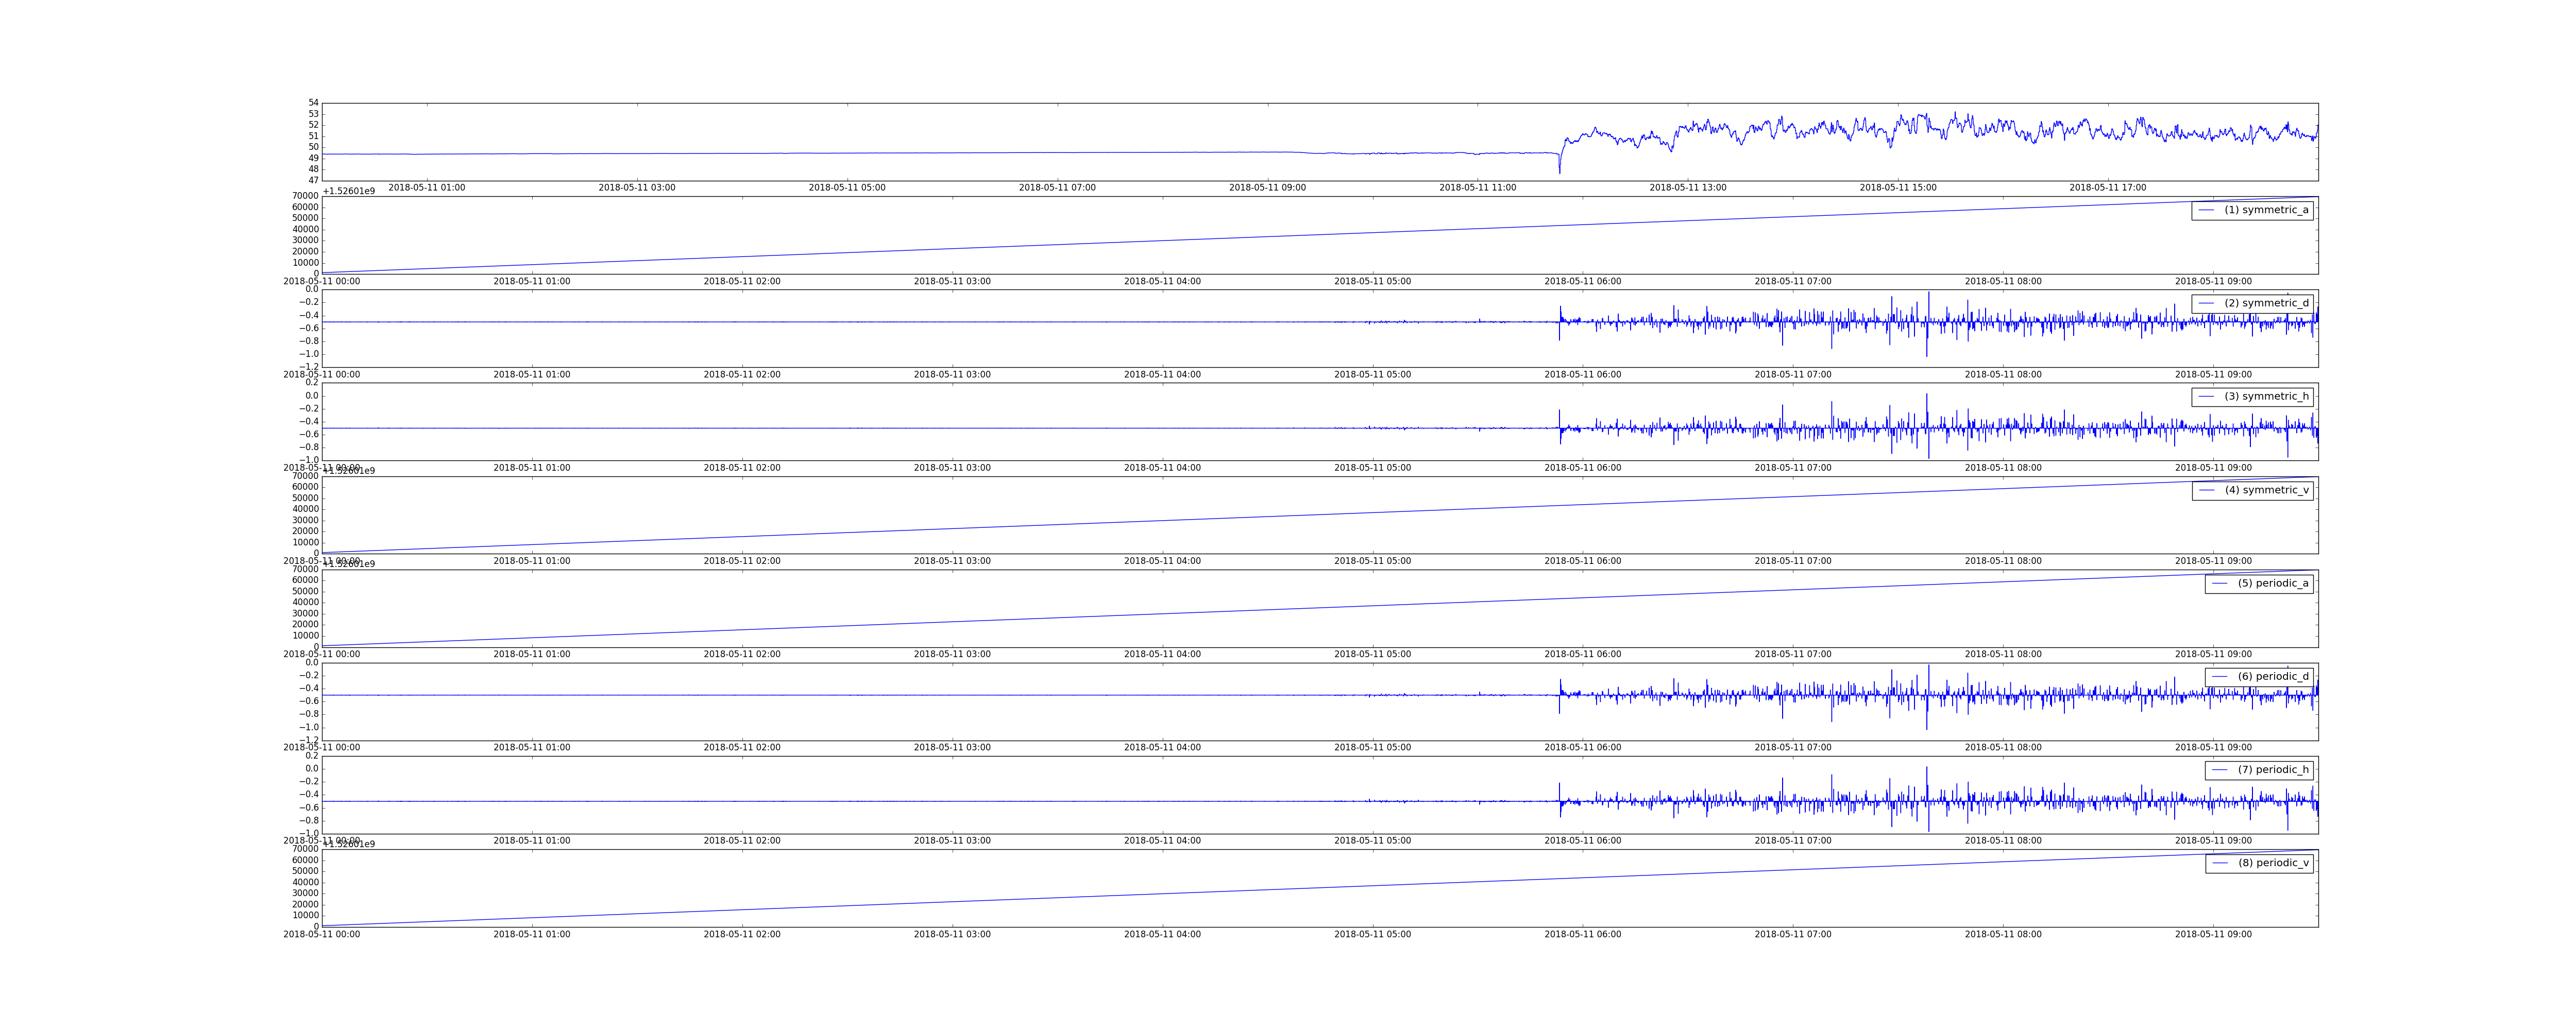Click the 47 value on the top y-axis

(313, 180)
